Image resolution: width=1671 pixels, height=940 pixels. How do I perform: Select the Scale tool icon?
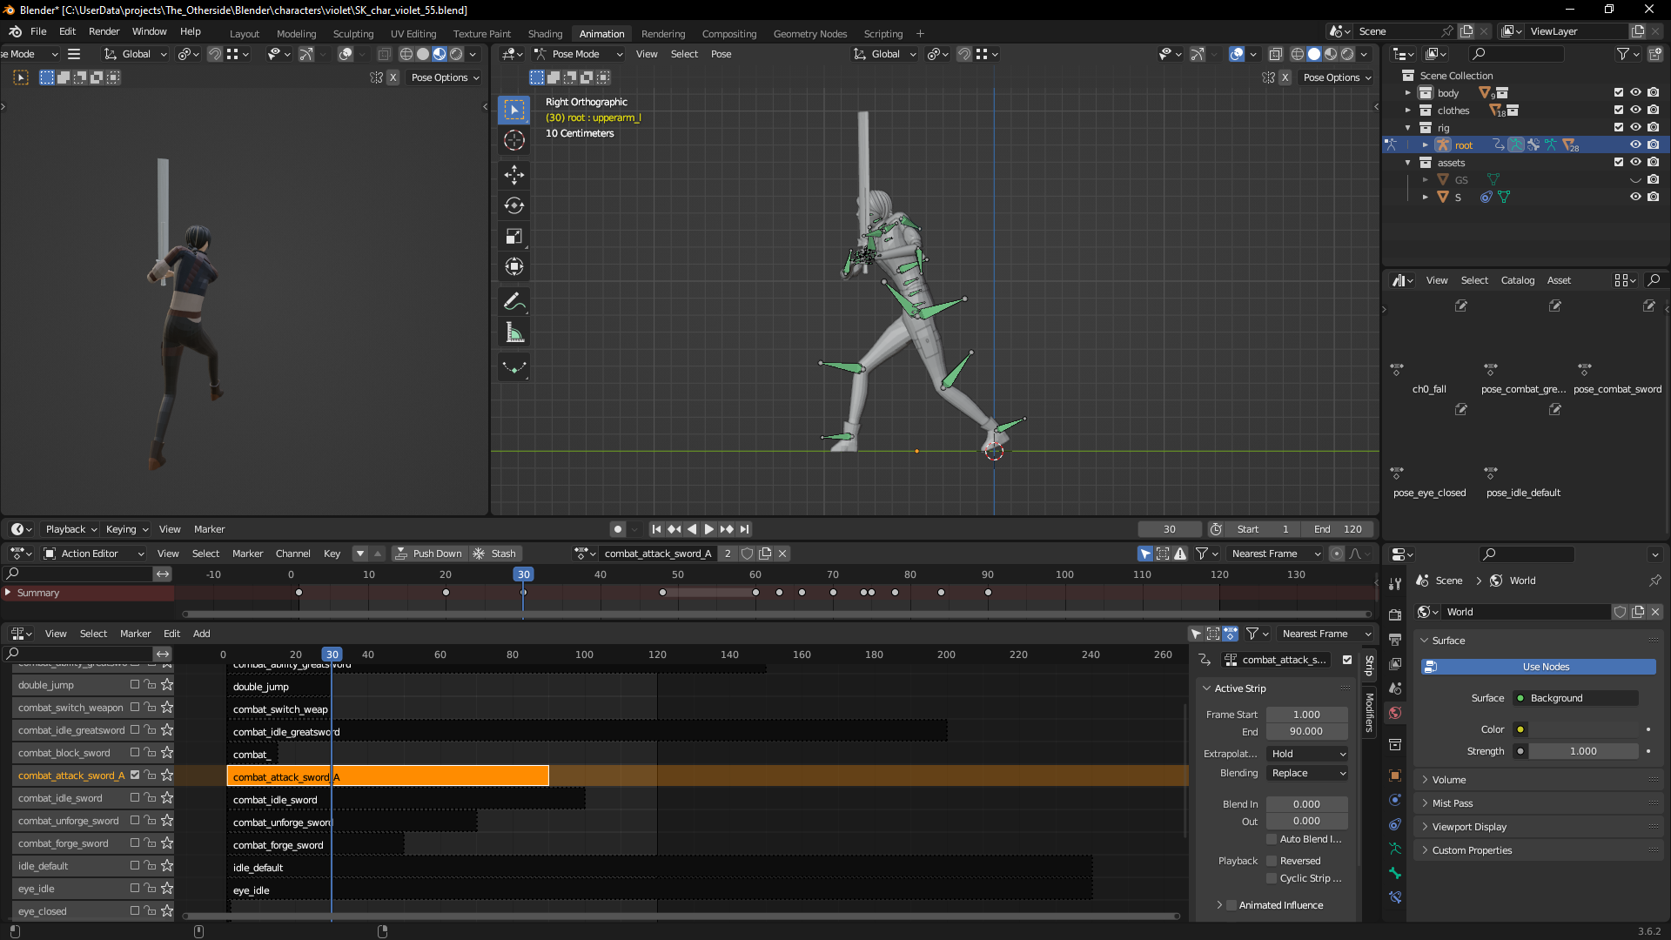[514, 236]
